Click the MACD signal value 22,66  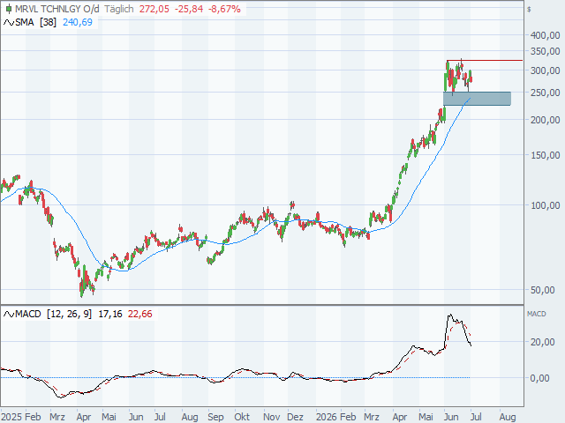click(x=140, y=314)
